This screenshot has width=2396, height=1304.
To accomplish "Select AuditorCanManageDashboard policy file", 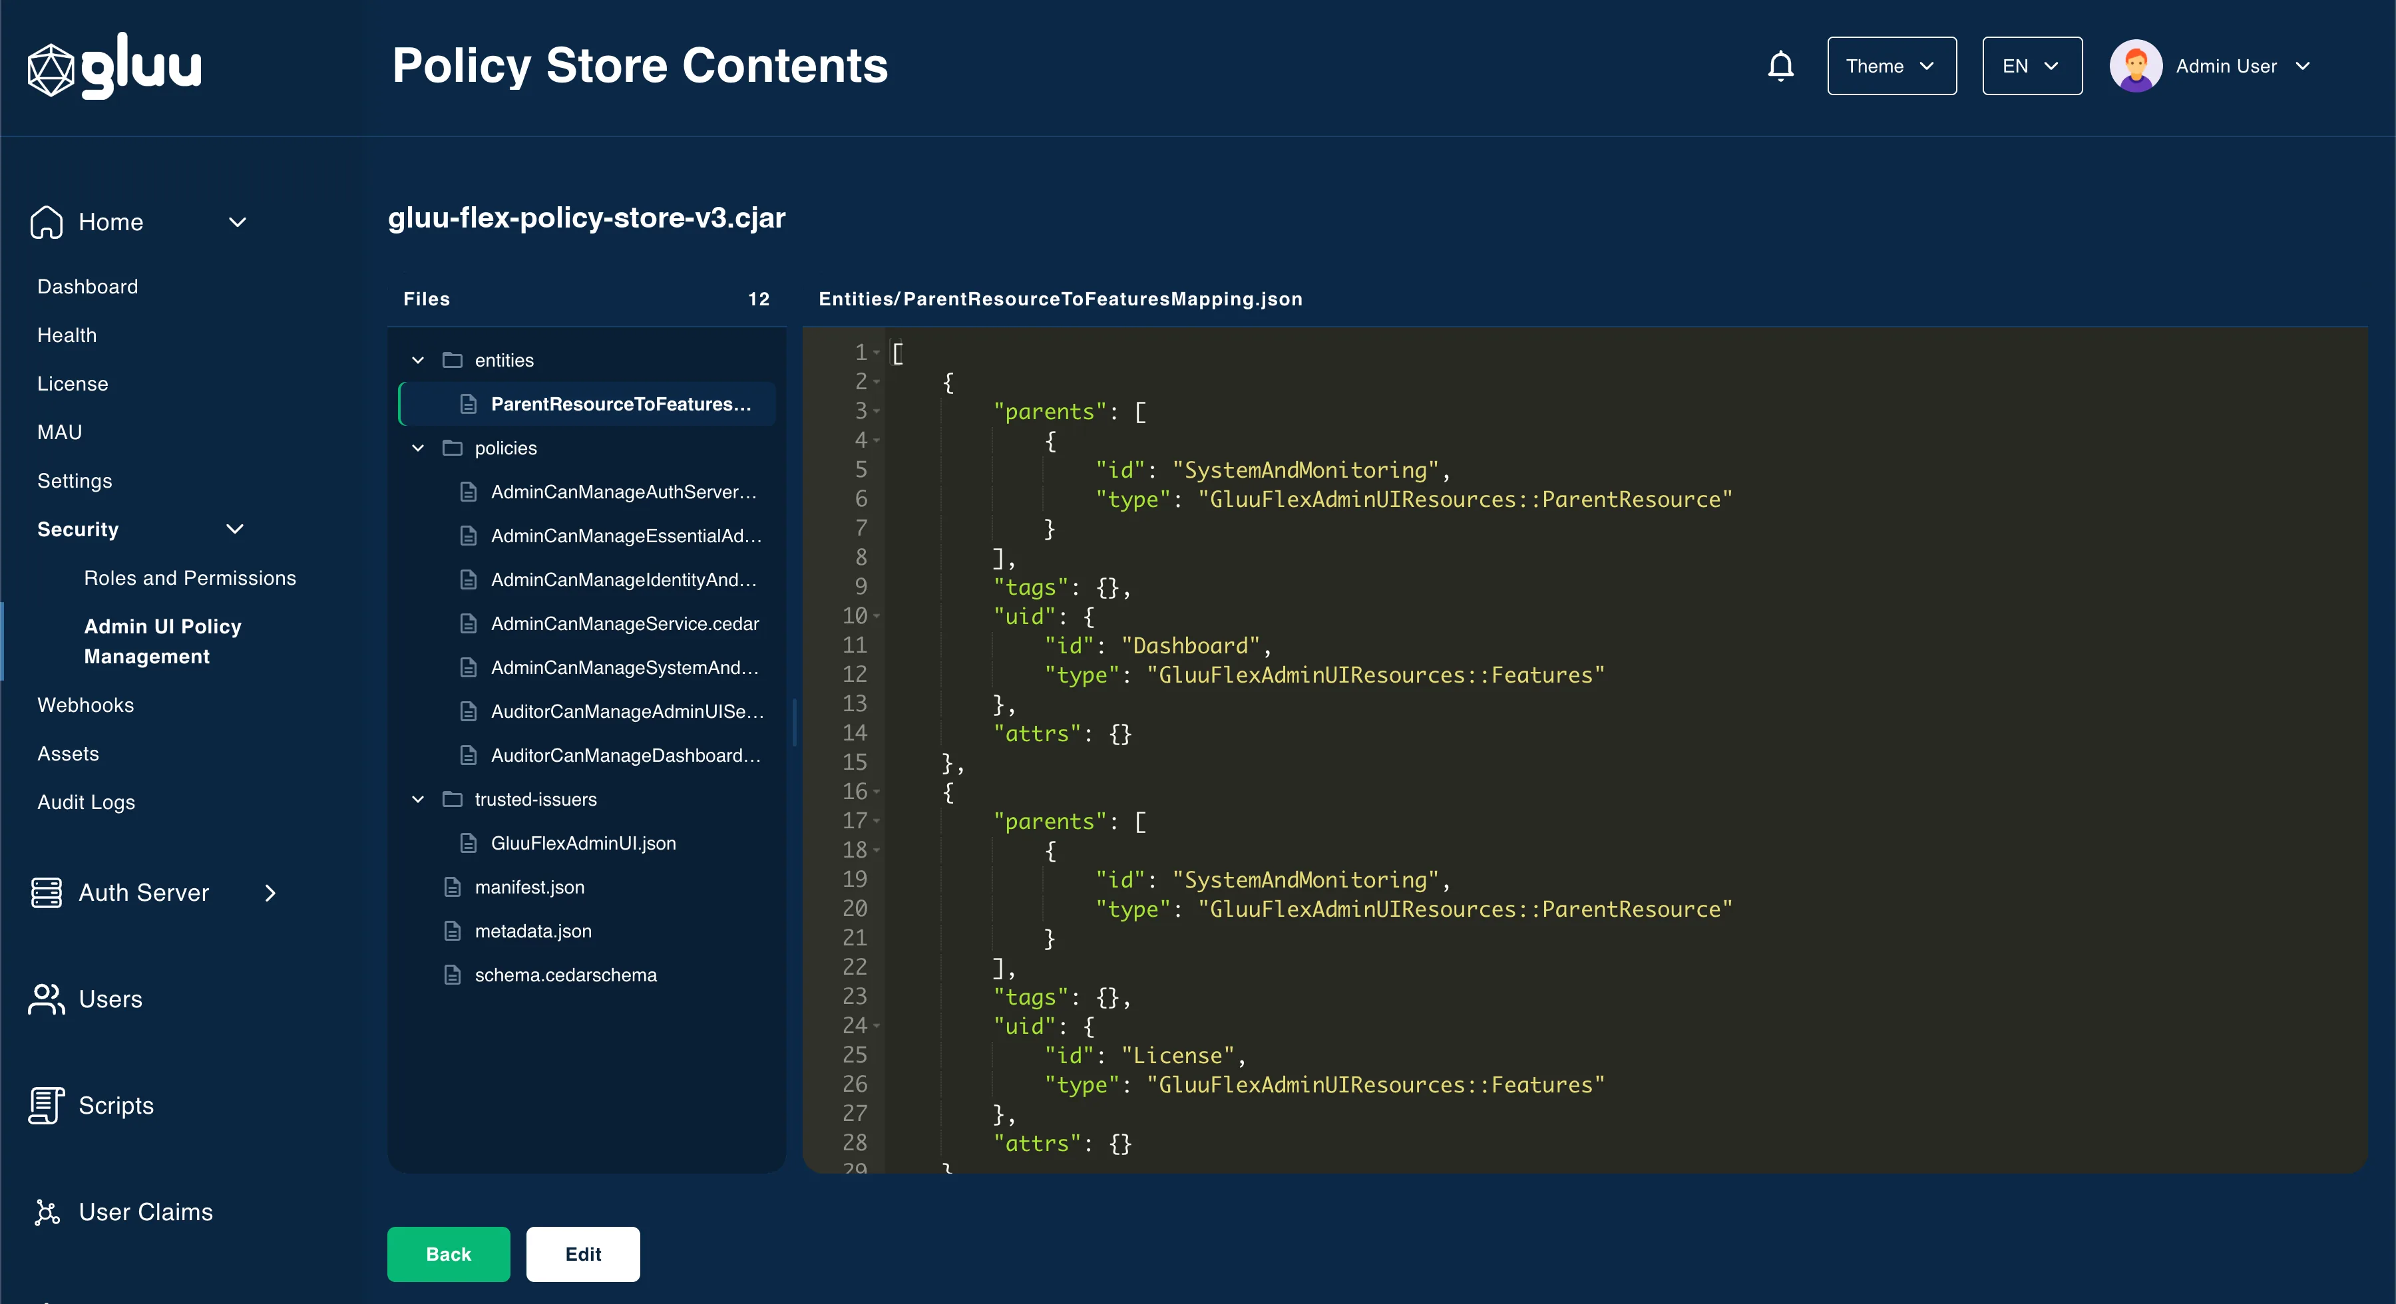I will (588, 755).
